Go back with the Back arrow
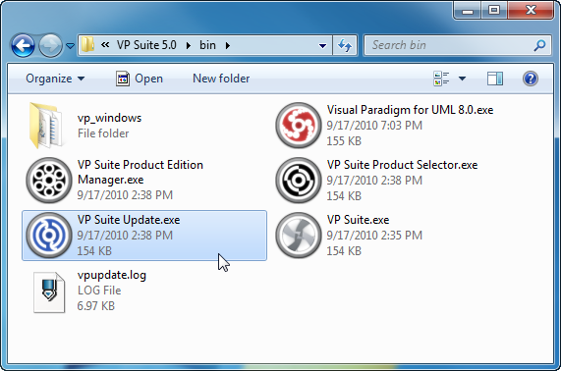Screen dimensions: 561x371 pyautogui.click(x=23, y=45)
